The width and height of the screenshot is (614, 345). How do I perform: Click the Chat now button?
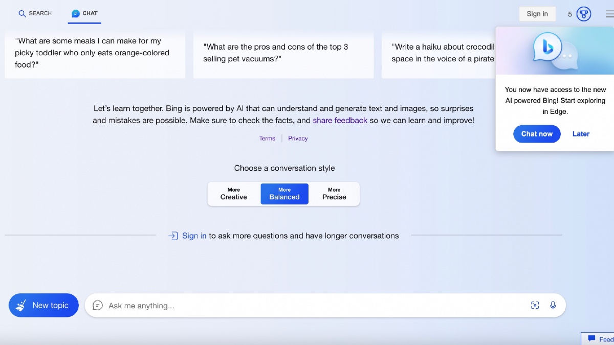pyautogui.click(x=537, y=133)
